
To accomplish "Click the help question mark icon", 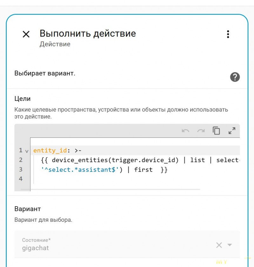I will coord(235,77).
